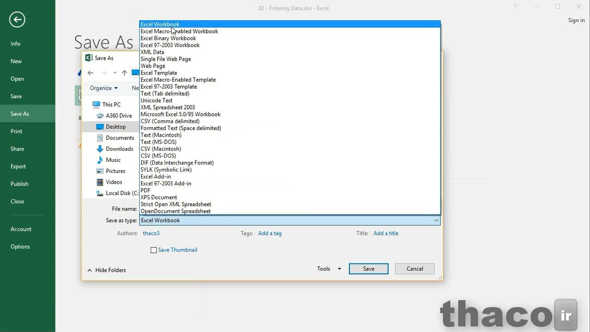The height and width of the screenshot is (332, 590).
Task: Choose Unicode Text file type
Action: pos(290,100)
